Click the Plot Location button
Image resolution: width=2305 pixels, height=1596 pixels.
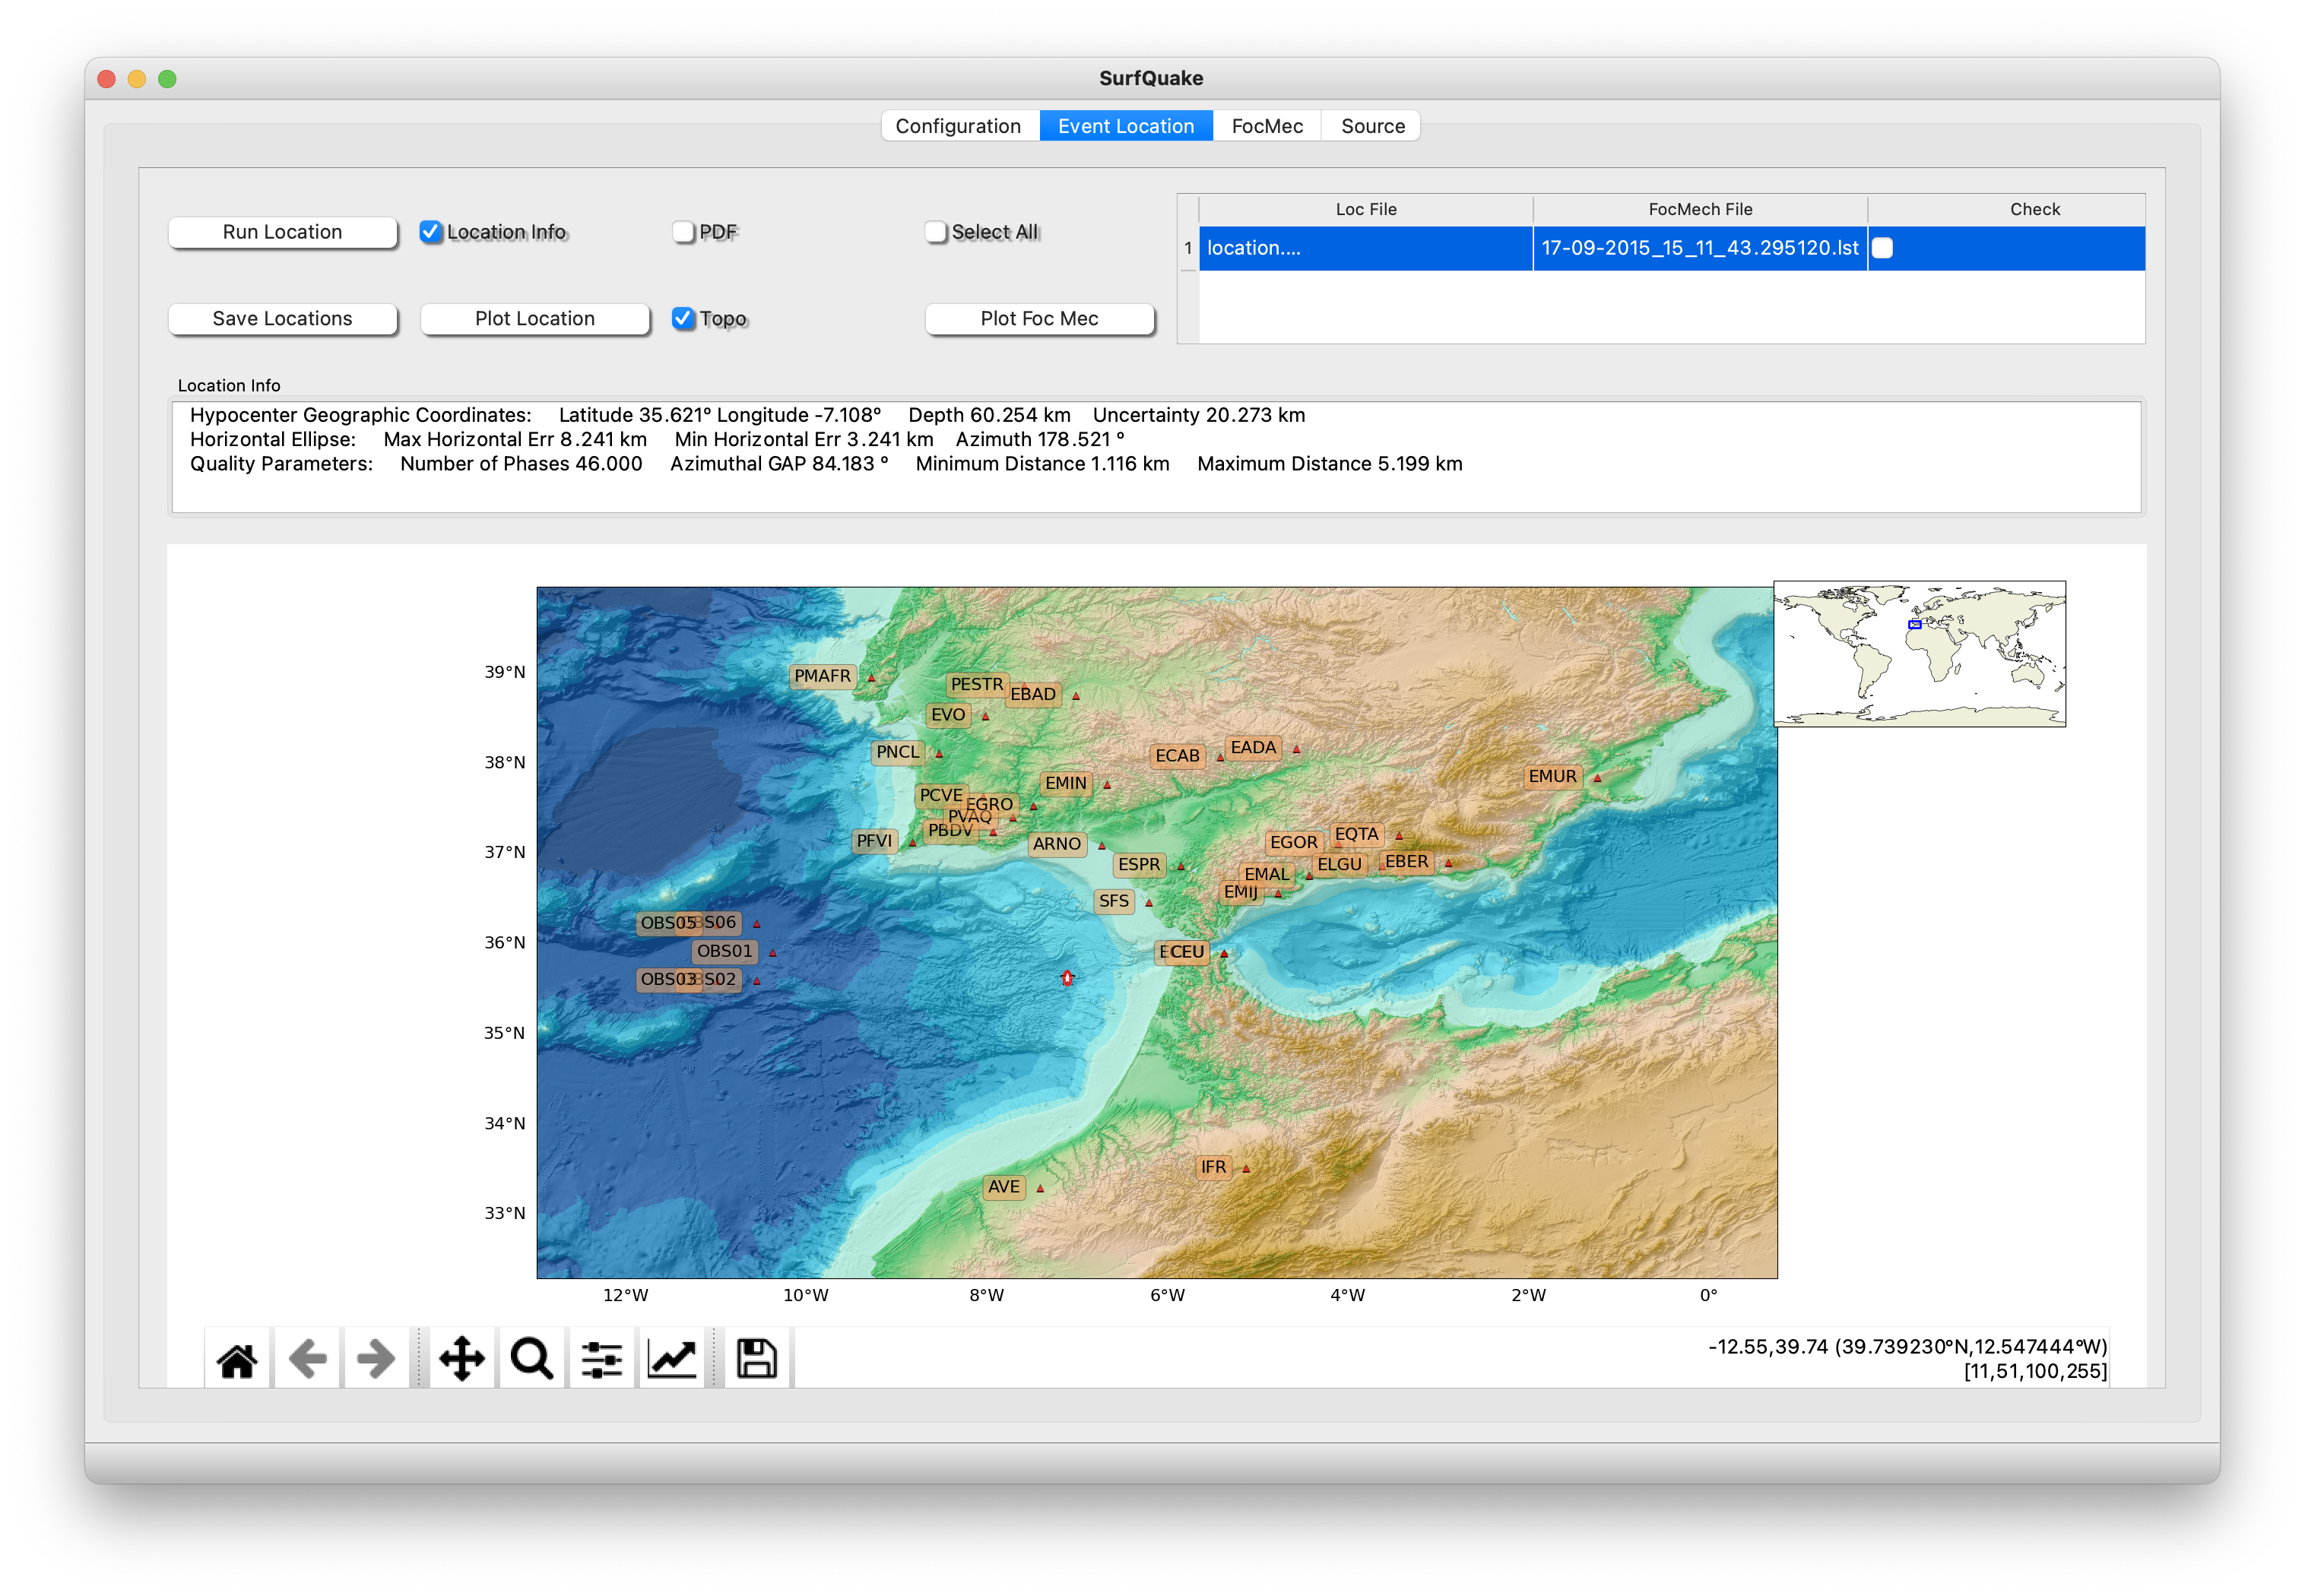(x=535, y=318)
